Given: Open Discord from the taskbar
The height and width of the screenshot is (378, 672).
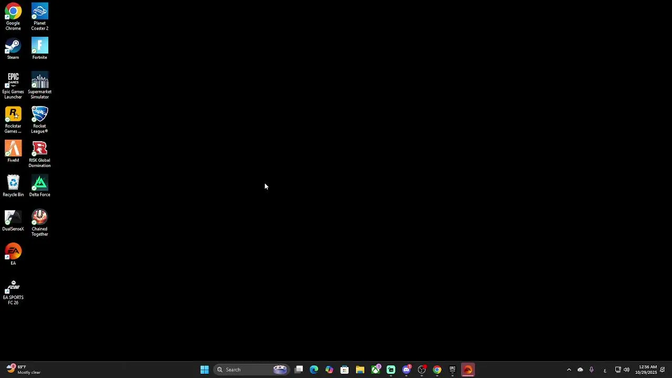Looking at the screenshot, I should point(406,370).
